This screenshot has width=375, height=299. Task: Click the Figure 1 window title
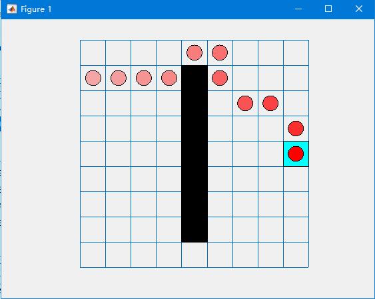click(36, 9)
